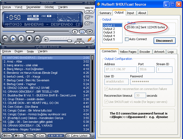Click the Winamp lightning bolt logo
The height and width of the screenshot is (139, 183).
pos(90,40)
